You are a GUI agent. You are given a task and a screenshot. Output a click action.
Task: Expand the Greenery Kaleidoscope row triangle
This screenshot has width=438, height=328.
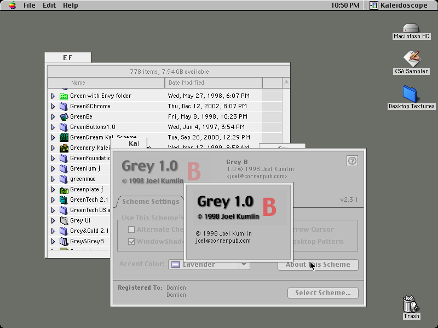[x=53, y=148]
